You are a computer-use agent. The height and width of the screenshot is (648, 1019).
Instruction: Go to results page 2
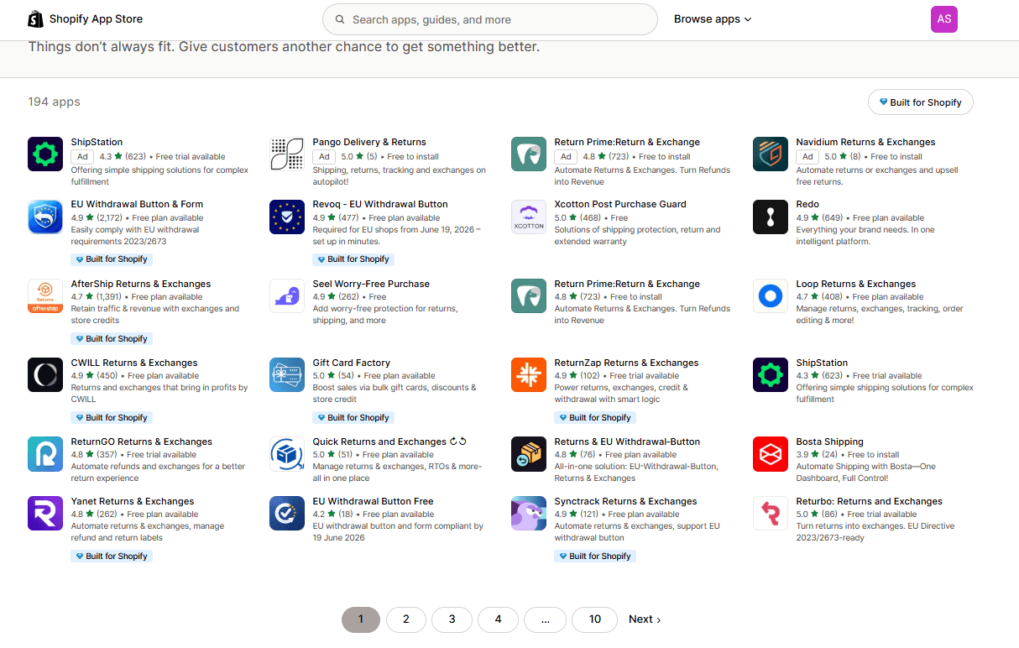pos(406,619)
